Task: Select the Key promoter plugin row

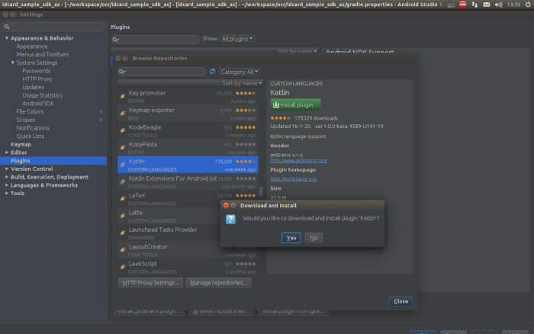Action: click(188, 96)
